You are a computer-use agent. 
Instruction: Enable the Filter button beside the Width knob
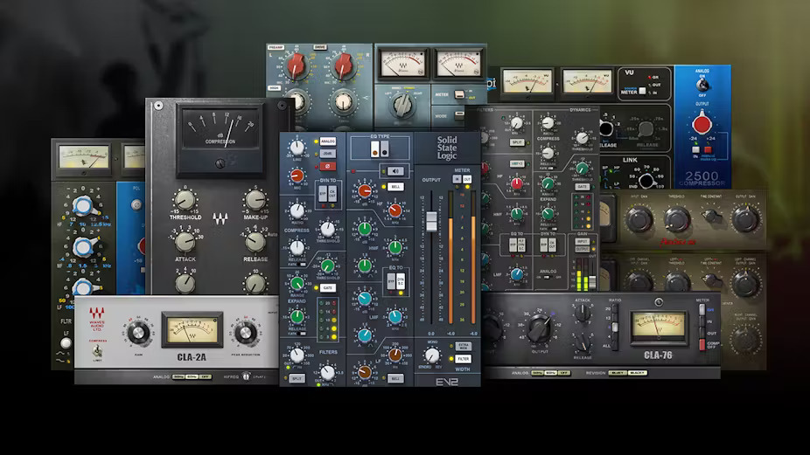[464, 359]
